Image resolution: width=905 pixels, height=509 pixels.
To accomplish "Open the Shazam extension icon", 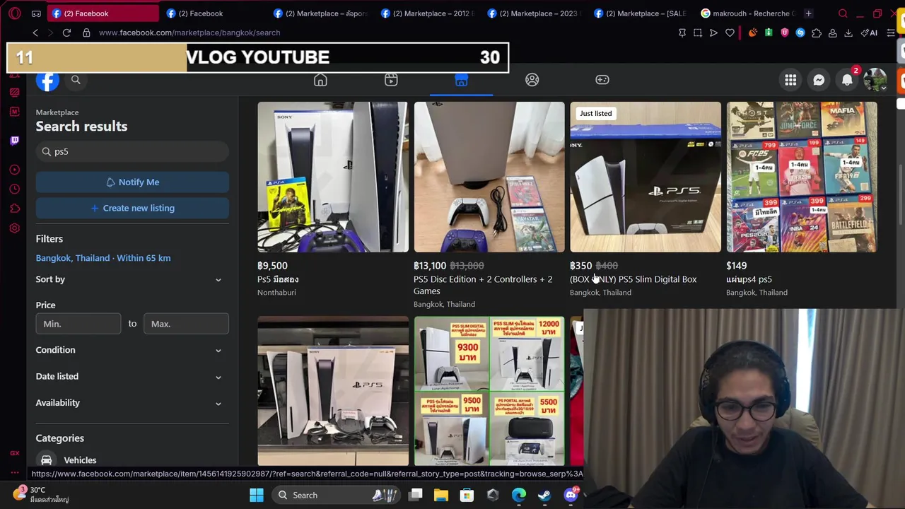I will [800, 33].
